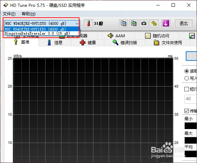Select WDC WD40EJRX 4000 gB drive option
Image resolution: width=197 pixels, height=163 pixels.
[41, 29]
